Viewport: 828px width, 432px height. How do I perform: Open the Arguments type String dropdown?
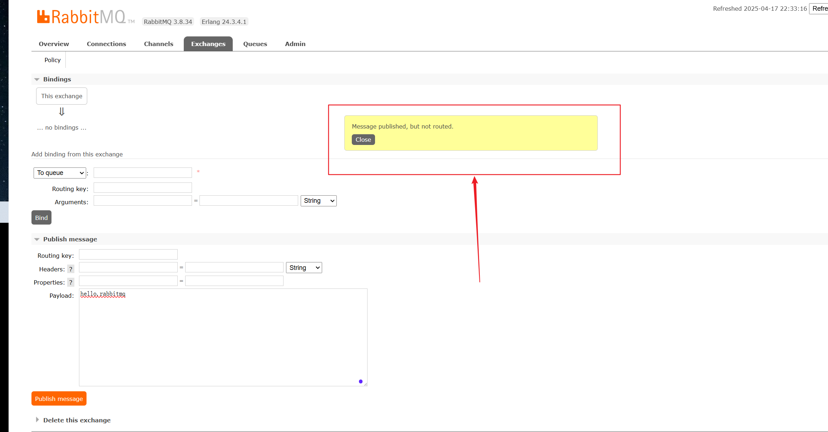[318, 201]
